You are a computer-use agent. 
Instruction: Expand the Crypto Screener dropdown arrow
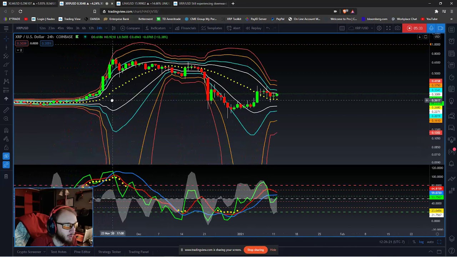click(44, 252)
